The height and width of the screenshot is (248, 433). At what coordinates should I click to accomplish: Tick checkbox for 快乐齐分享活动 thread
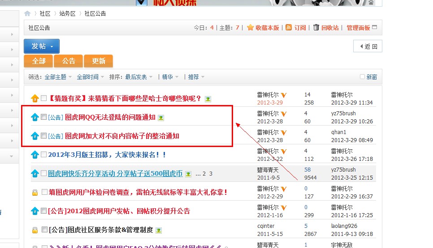(x=43, y=173)
